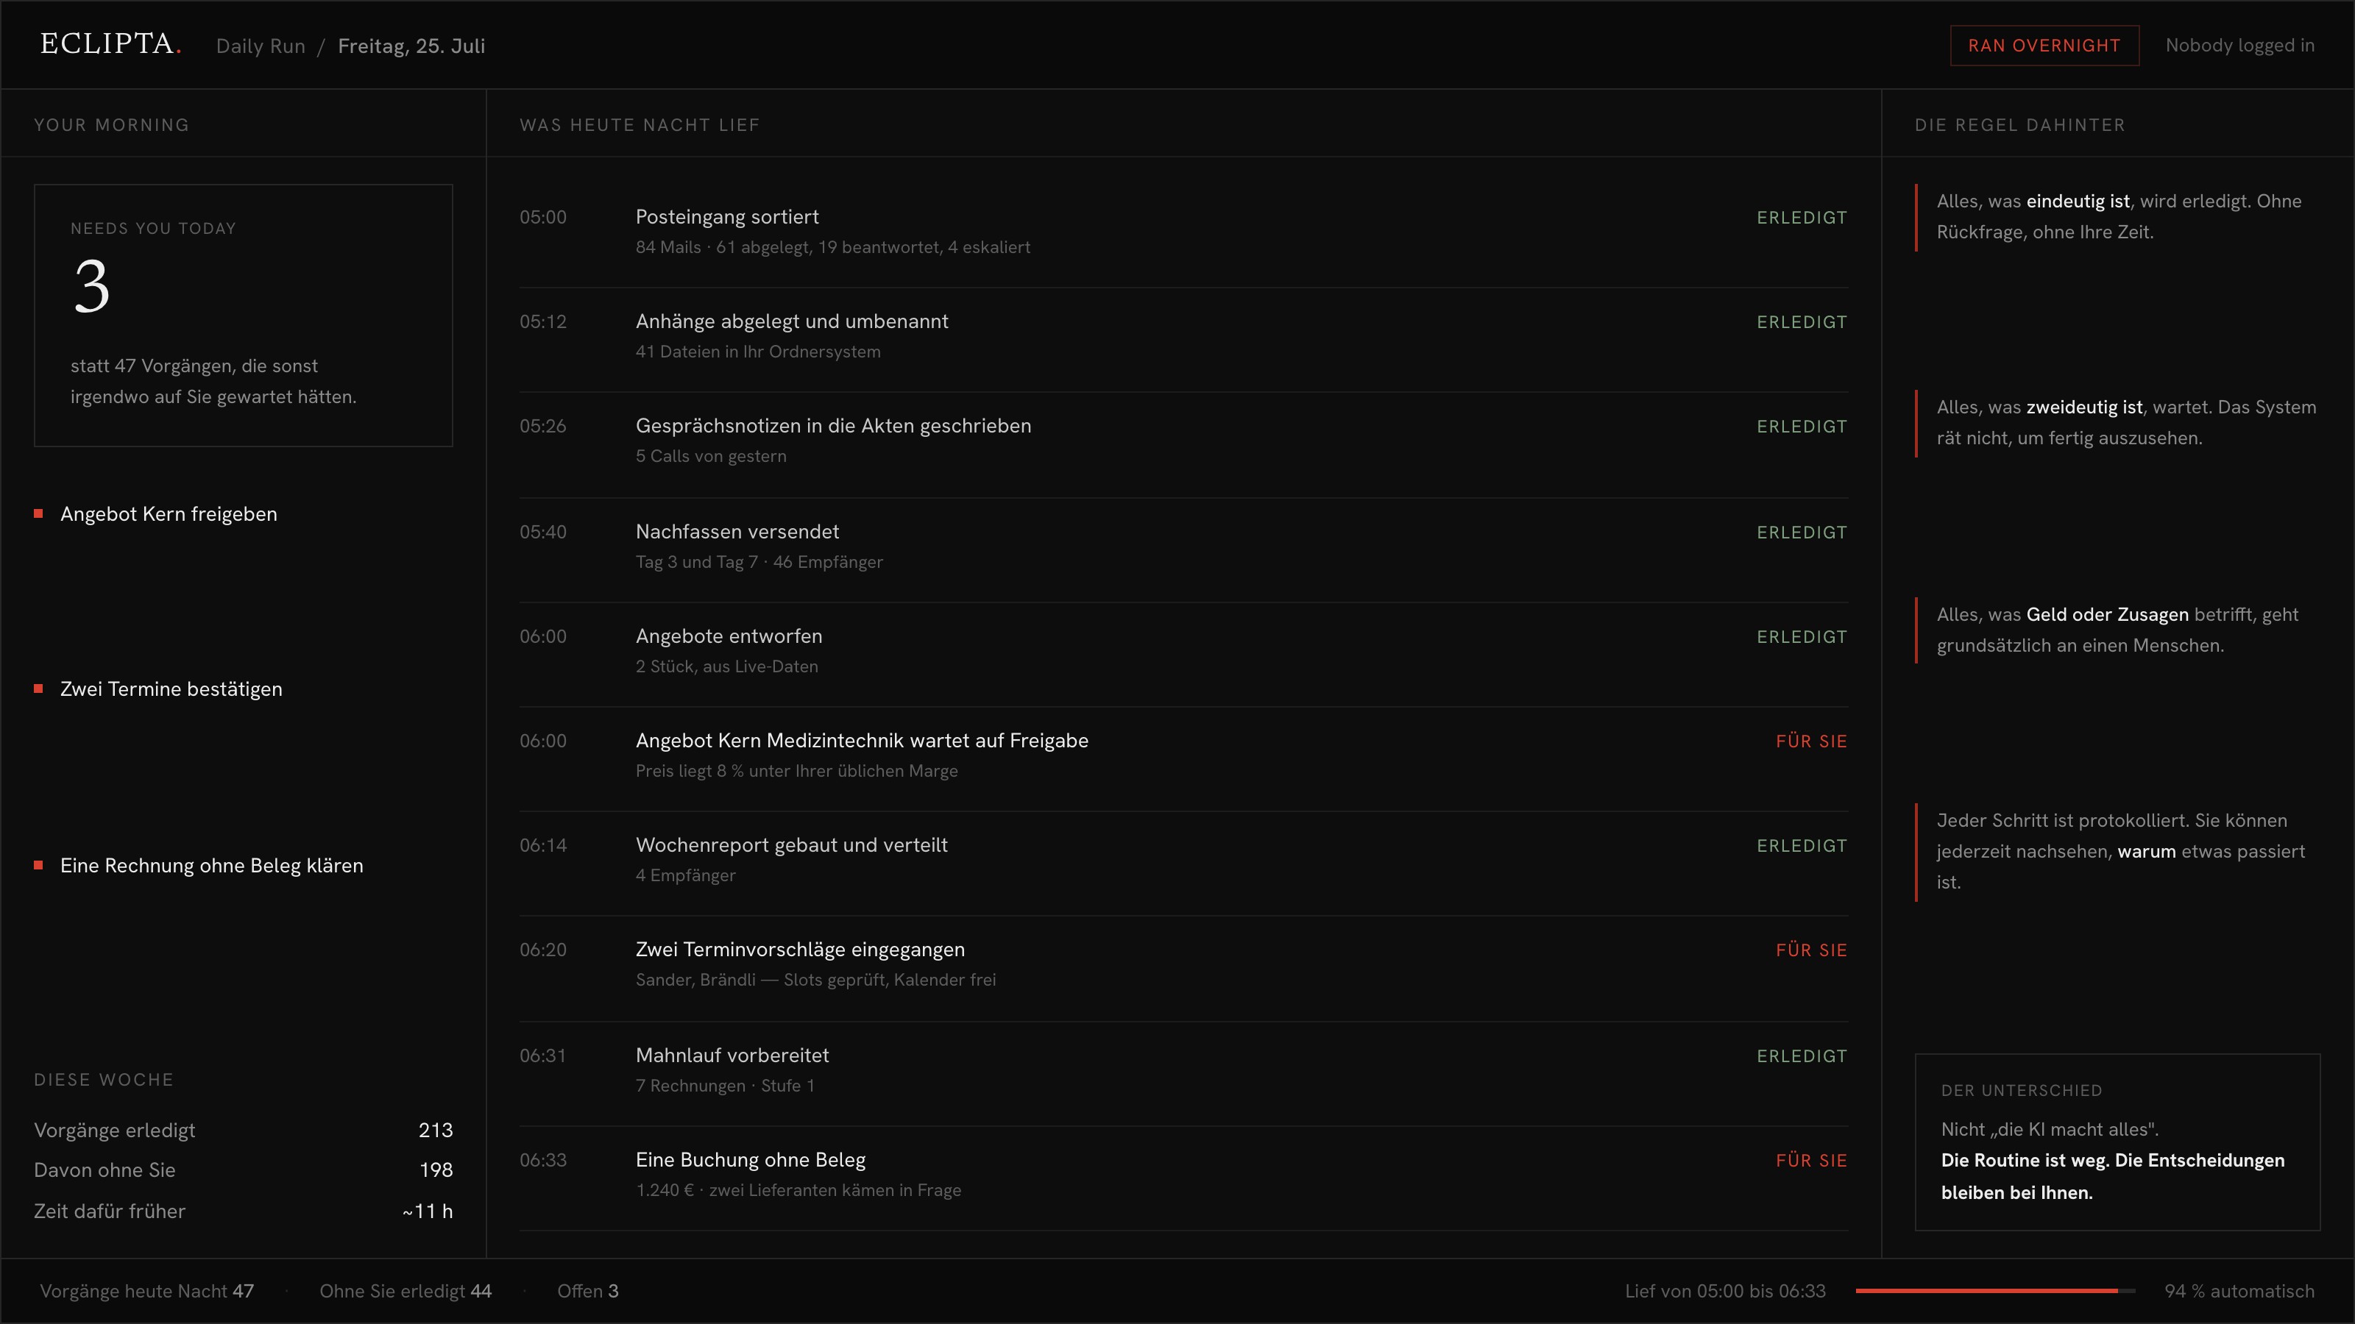
Task: Select task Eine Rechnung ohne Beleg klären
Action: point(211,865)
